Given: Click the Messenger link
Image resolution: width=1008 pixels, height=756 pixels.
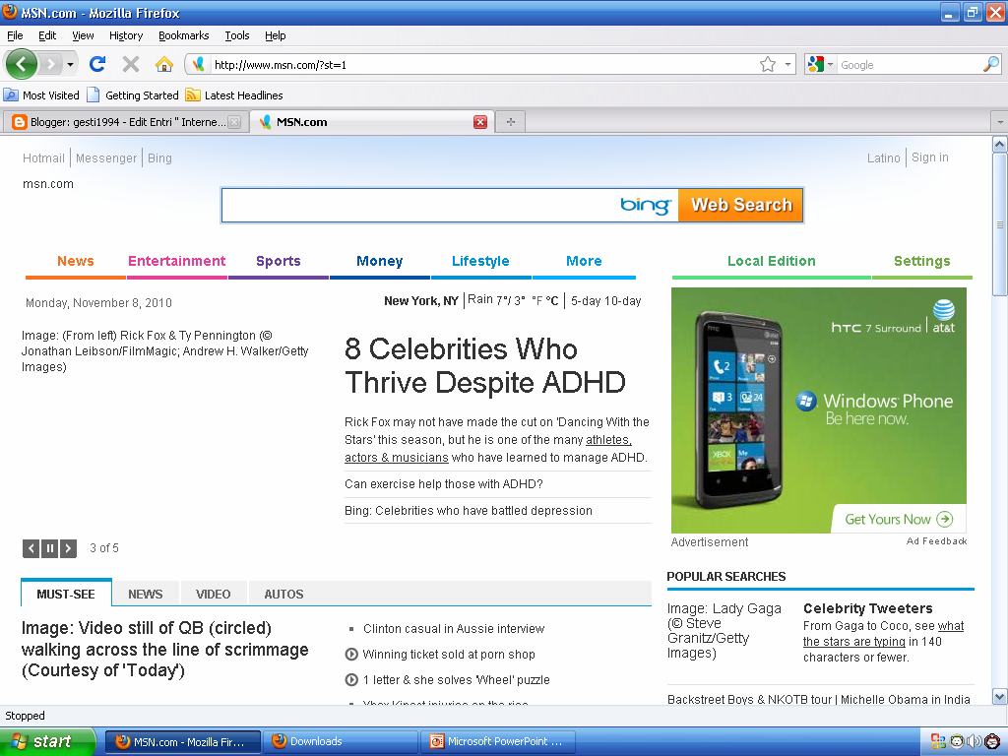Looking at the screenshot, I should tap(106, 158).
